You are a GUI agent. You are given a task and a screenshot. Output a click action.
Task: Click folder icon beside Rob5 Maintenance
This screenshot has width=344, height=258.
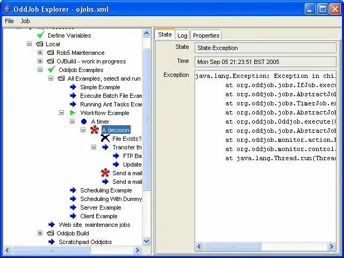point(50,53)
